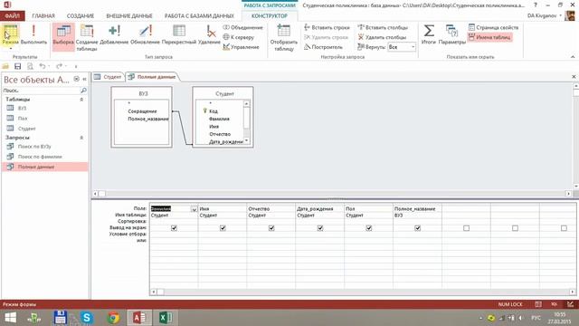This screenshot has width=579, height=326.
Task: Switch to the ГЛАВНАЯ ribbon tab
Action: click(43, 16)
